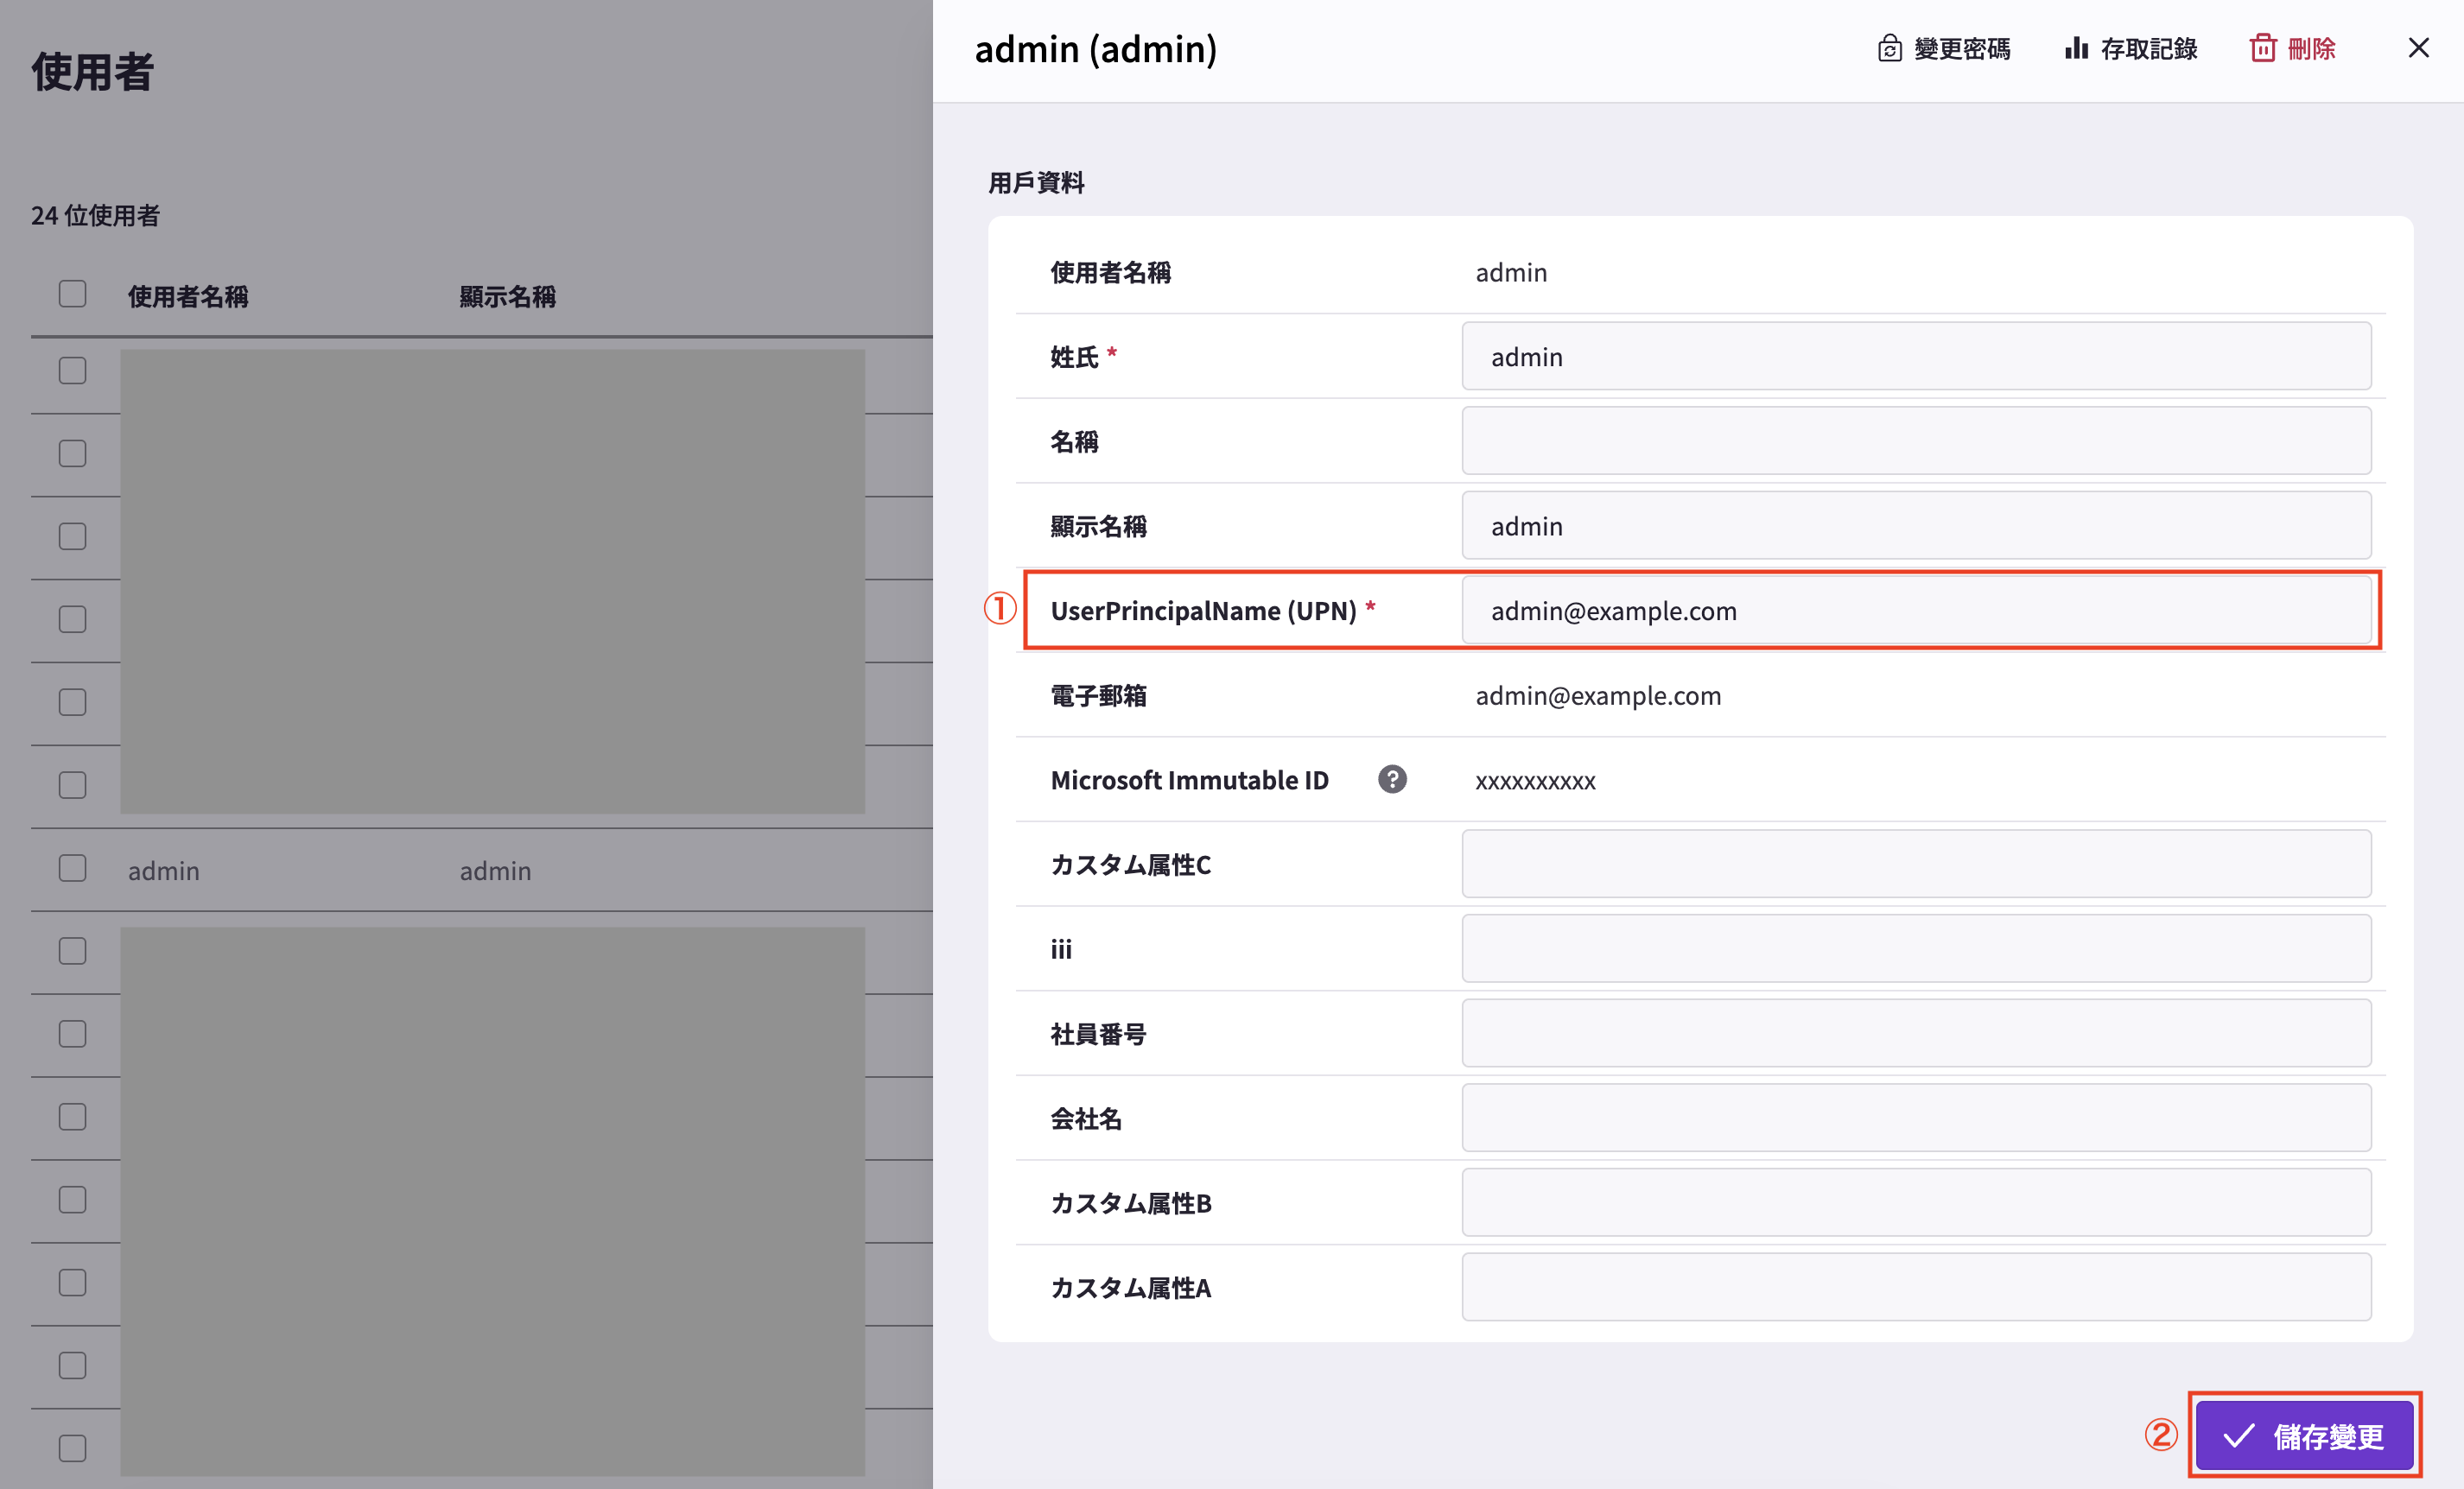Sort by the 顯示名稱 column header in the list
Screen dimensions: 2464x1489
[x=507, y=296]
